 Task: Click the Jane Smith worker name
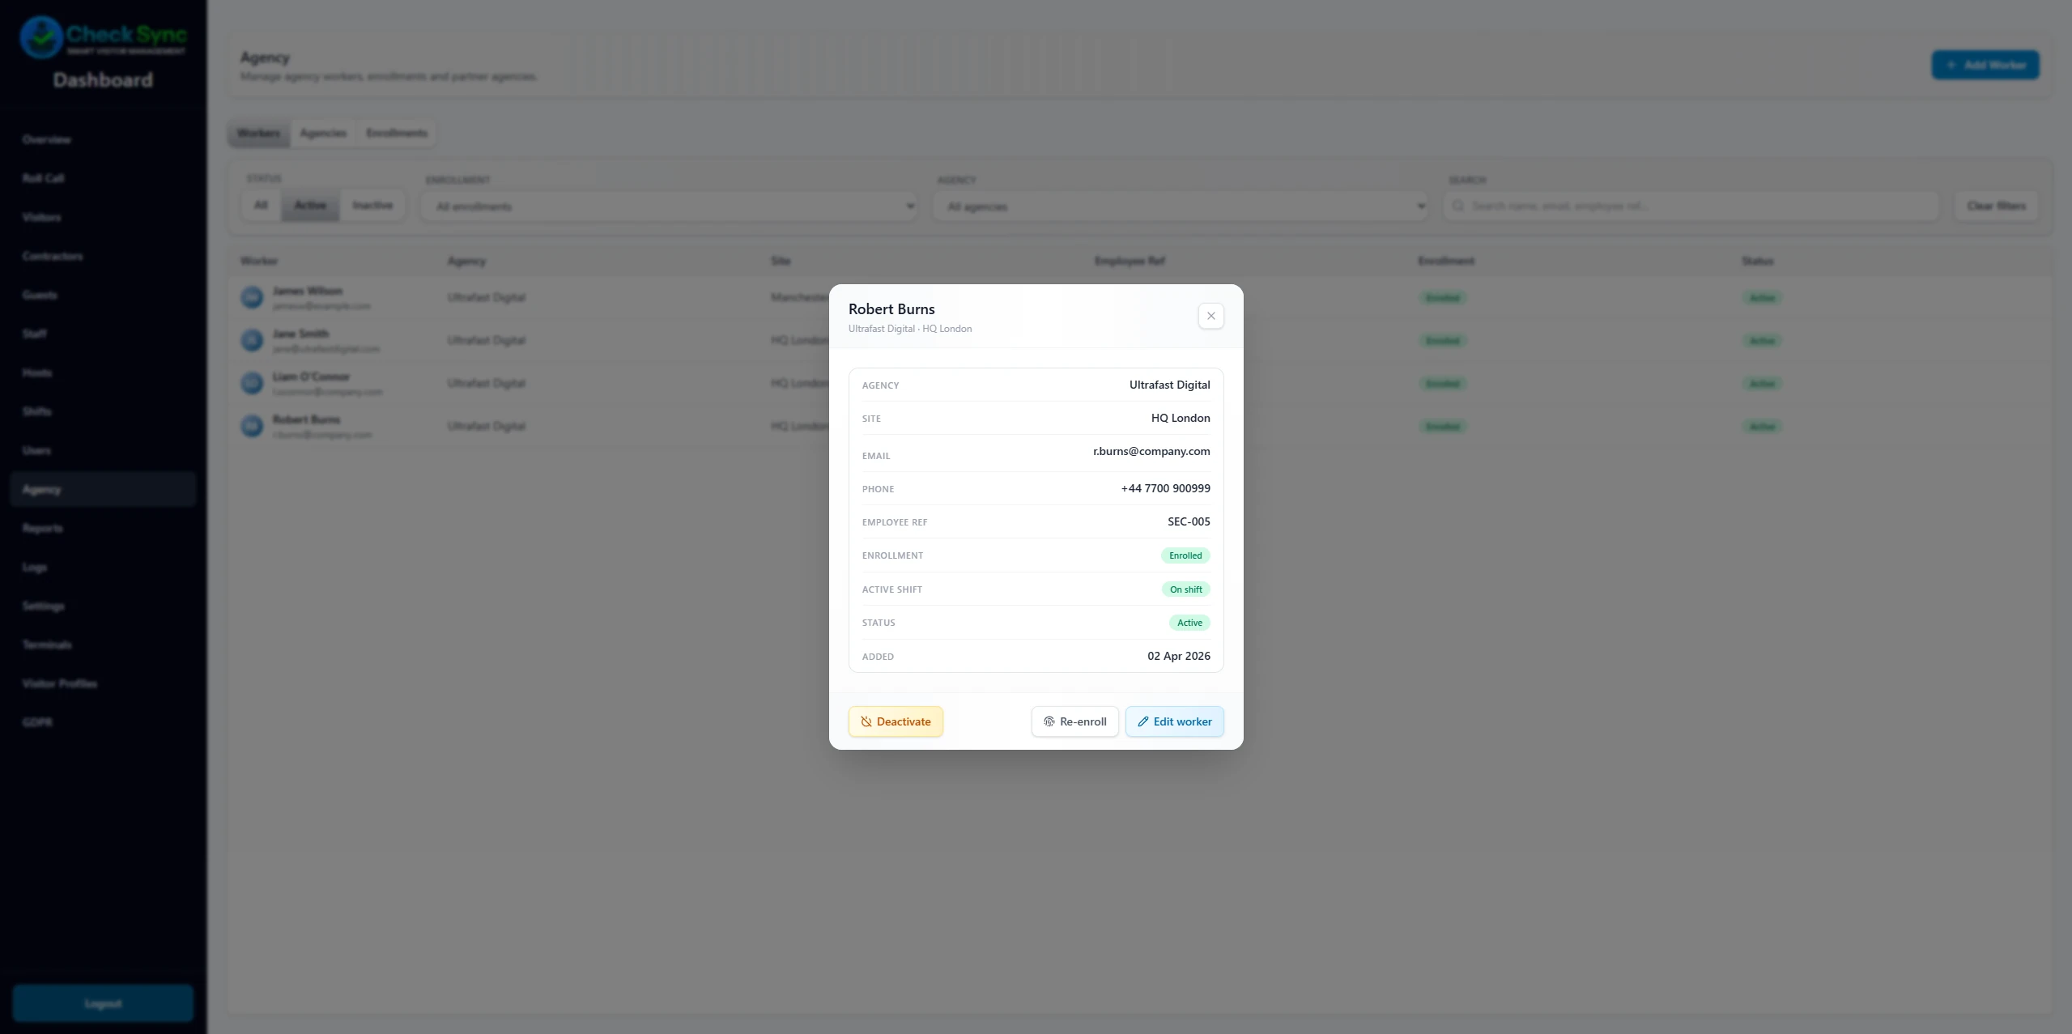pos(301,334)
